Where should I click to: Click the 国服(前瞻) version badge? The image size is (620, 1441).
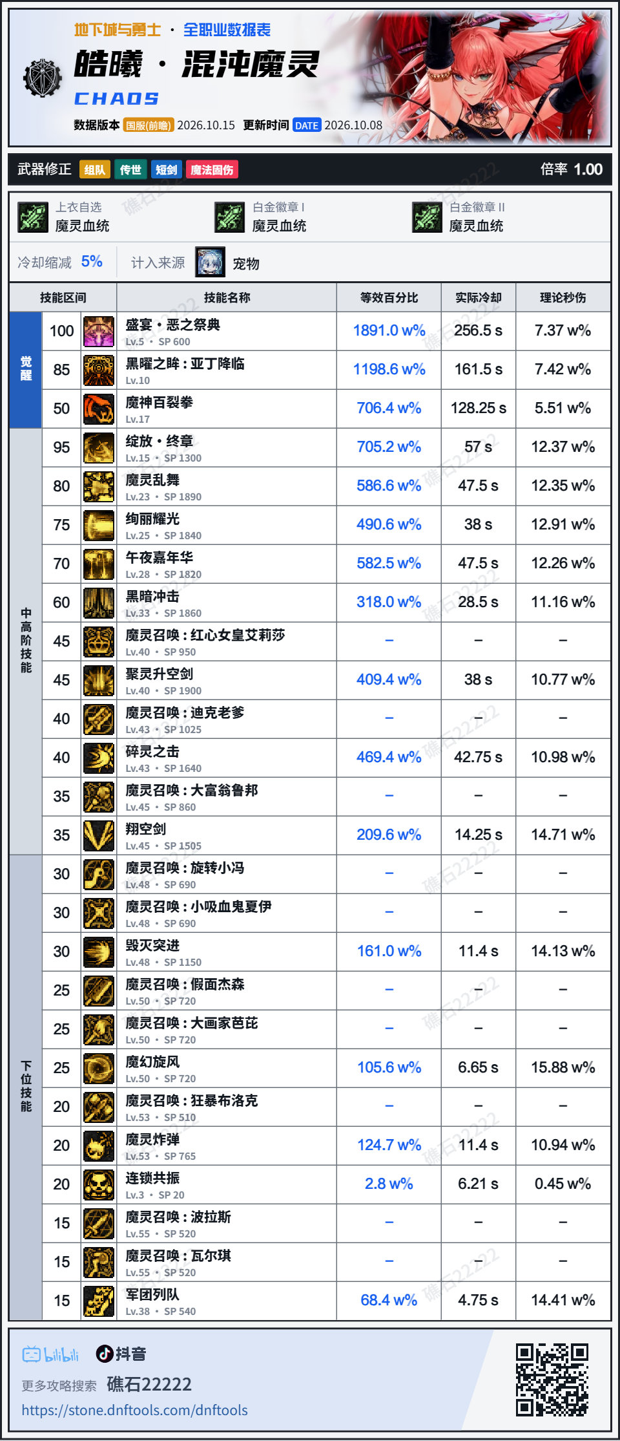(x=149, y=125)
